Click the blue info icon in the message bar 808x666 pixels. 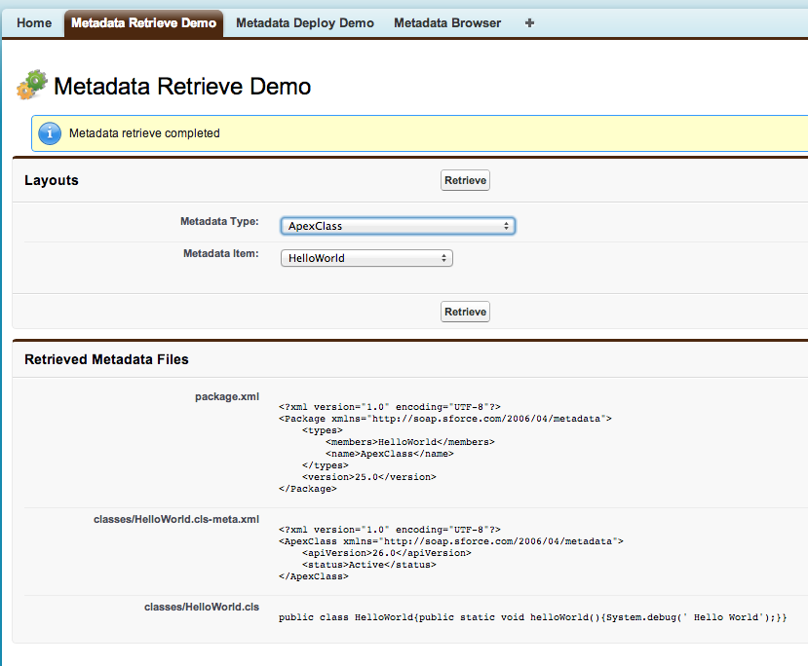[50, 133]
